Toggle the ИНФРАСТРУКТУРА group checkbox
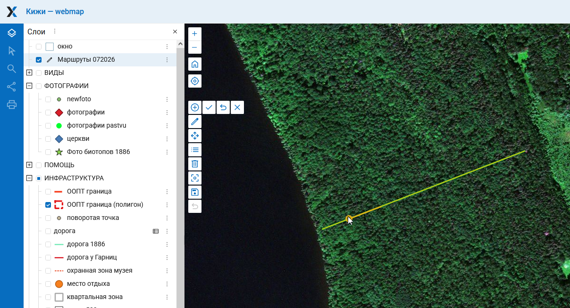This screenshot has width=570, height=308. [39, 178]
